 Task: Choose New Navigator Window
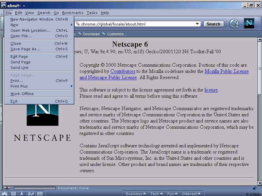point(39,19)
